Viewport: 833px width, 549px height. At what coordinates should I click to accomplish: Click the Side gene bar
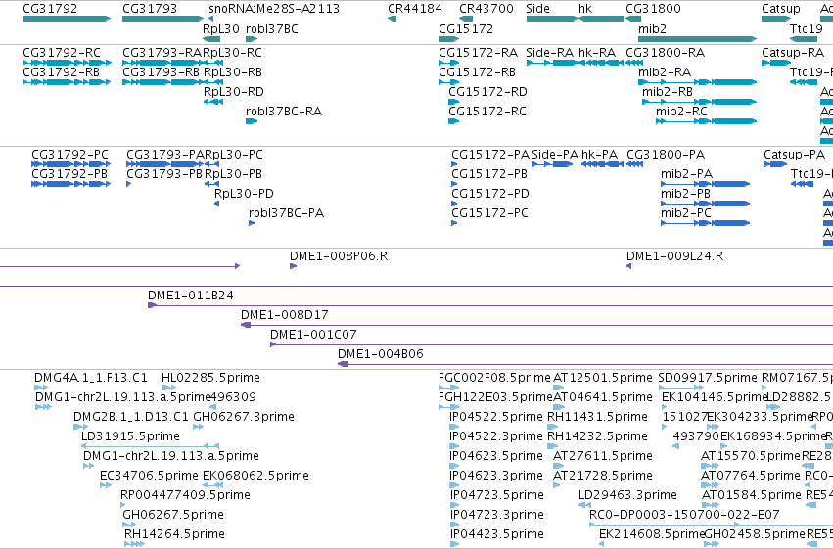(552, 19)
